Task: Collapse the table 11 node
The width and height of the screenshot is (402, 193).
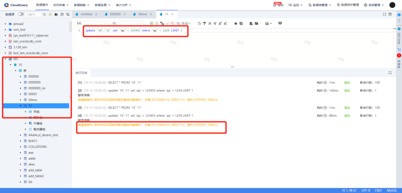Action: 20,106
